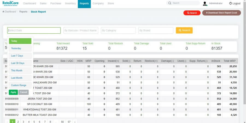Click the home icon in breadcrumb
Screen dimensions: 246x123
pyautogui.click(x=3, y=12)
